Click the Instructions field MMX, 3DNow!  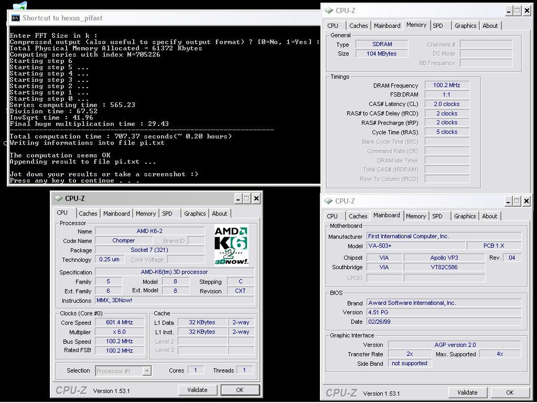point(175,300)
